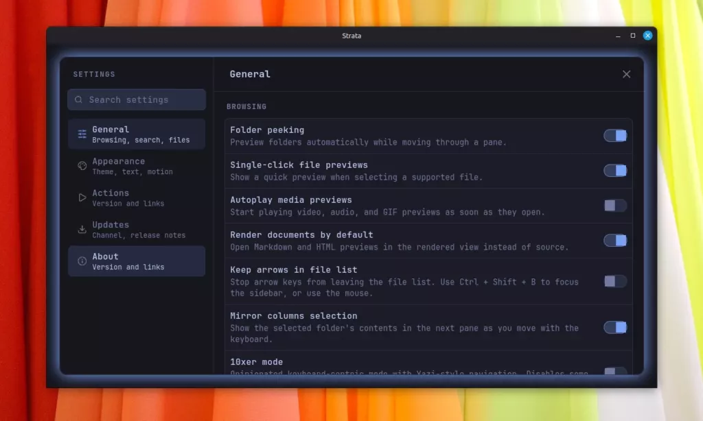
Task: Click the Appearance palette icon
Action: 82,166
